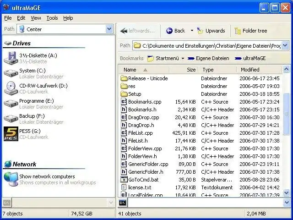The height and width of the screenshot is (220, 293).
Task: Sort by the Type column header
Action: coord(217,70)
